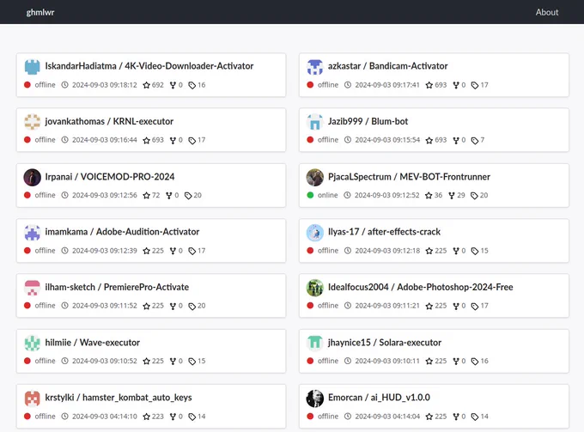Viewport: 584px width, 432px height.
Task: Click star icon on Solara-executor card
Action: pyautogui.click(x=429, y=362)
